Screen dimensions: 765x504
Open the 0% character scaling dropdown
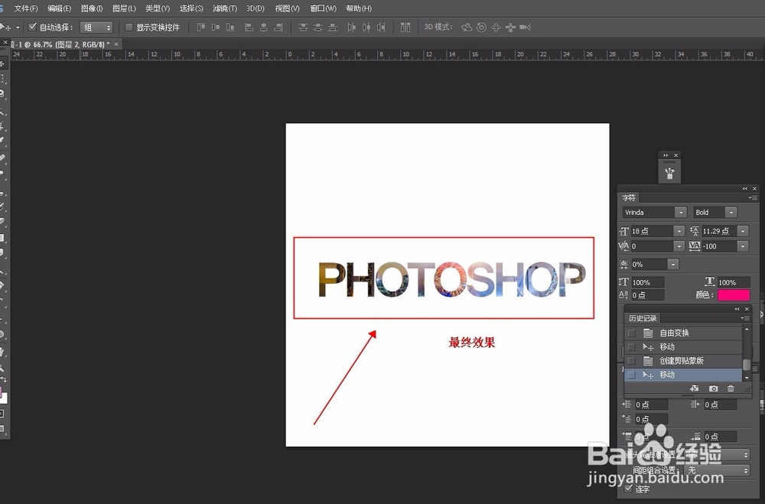pyautogui.click(x=672, y=265)
